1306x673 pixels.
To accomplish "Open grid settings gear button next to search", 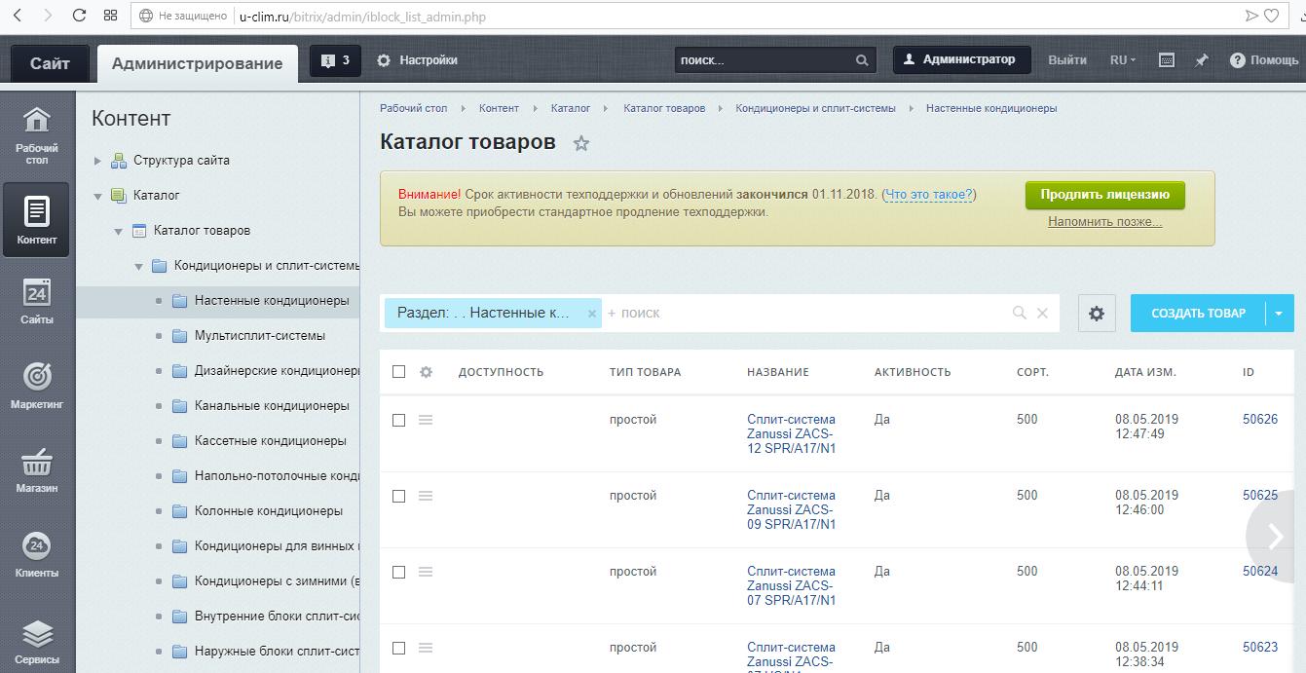I will 1097,314.
